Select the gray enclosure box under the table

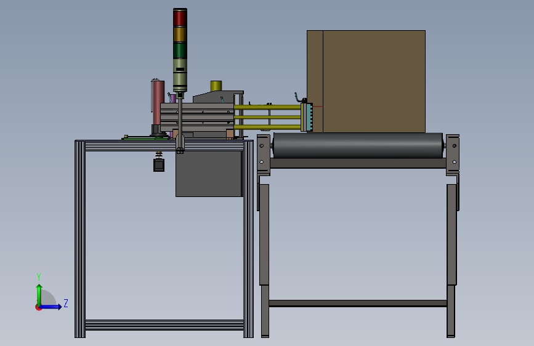(209, 174)
